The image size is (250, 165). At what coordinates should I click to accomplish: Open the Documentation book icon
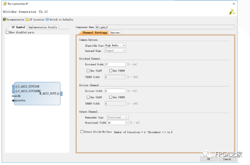(4, 19)
